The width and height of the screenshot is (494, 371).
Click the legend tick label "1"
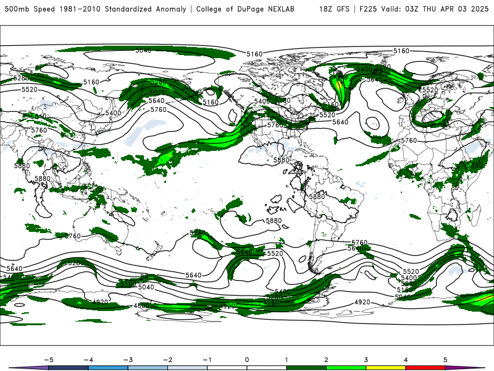[287, 360]
